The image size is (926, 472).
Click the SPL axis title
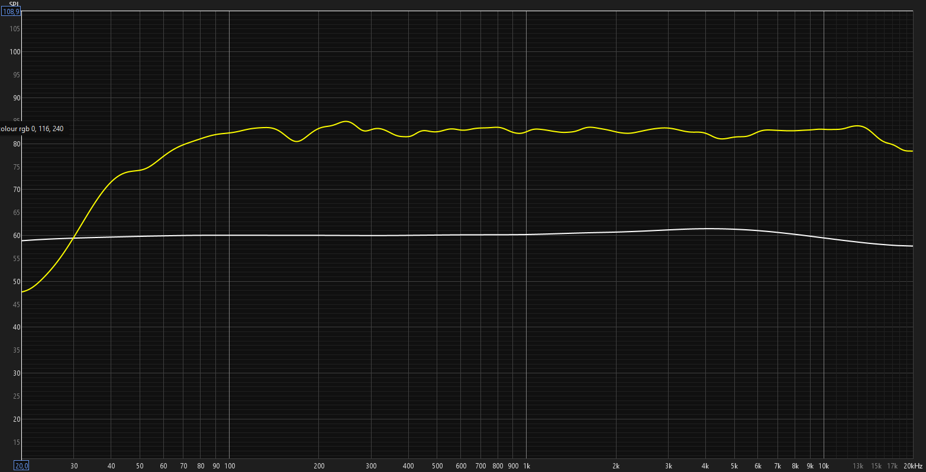click(14, 4)
